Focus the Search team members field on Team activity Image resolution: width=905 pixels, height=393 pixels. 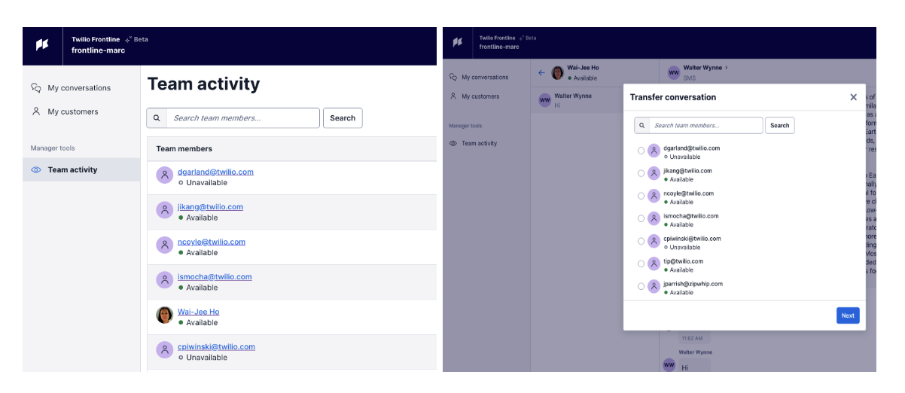click(242, 118)
